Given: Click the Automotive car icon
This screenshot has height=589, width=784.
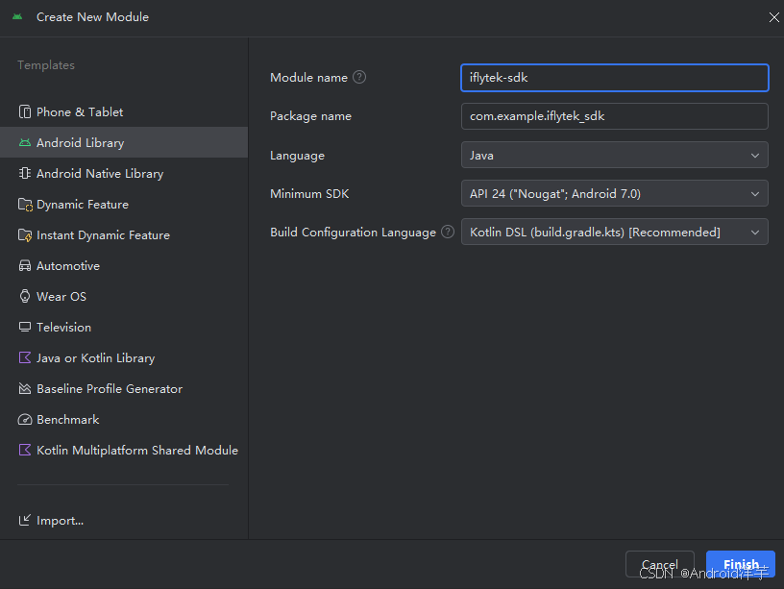Looking at the screenshot, I should [25, 266].
